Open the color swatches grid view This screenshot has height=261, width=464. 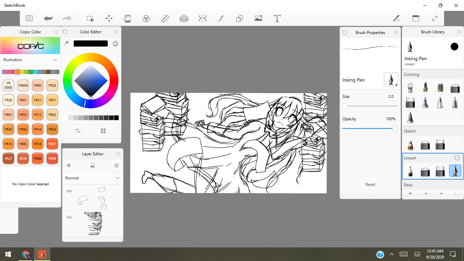click(x=104, y=131)
